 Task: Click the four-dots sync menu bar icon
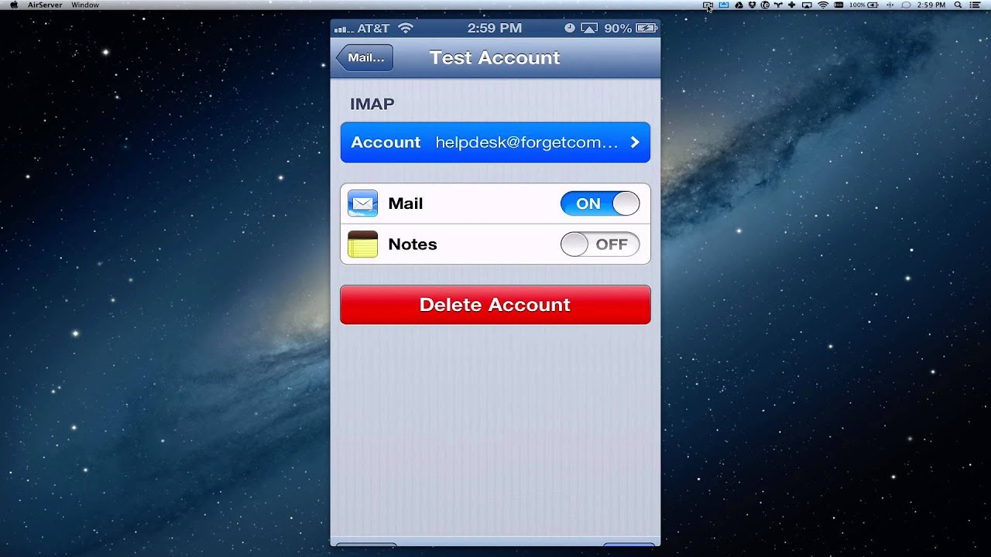coord(890,5)
